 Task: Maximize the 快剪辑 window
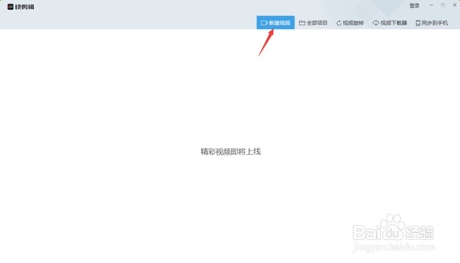pyautogui.click(x=443, y=5)
